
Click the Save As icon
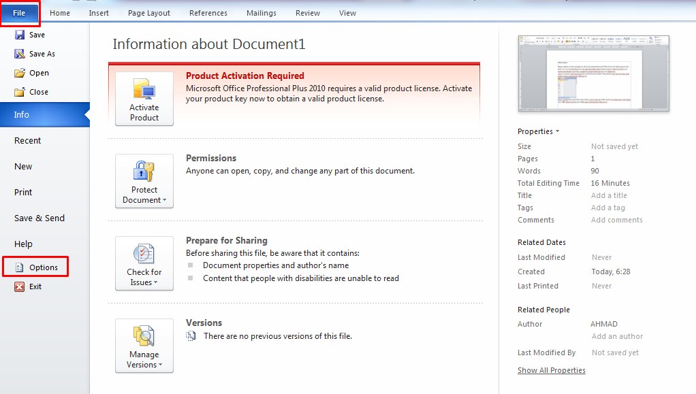click(x=20, y=54)
